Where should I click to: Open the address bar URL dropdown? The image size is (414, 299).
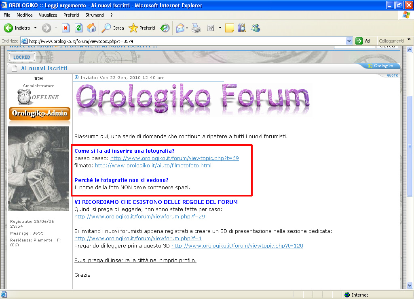[349, 41]
